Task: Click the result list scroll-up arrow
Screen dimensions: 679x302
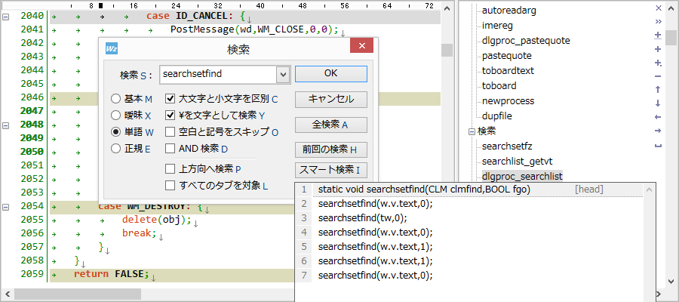Action: coord(649,190)
